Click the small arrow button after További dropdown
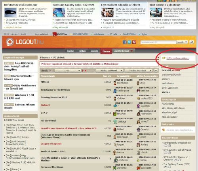Viewport: 198px width, 171px height. (156, 71)
